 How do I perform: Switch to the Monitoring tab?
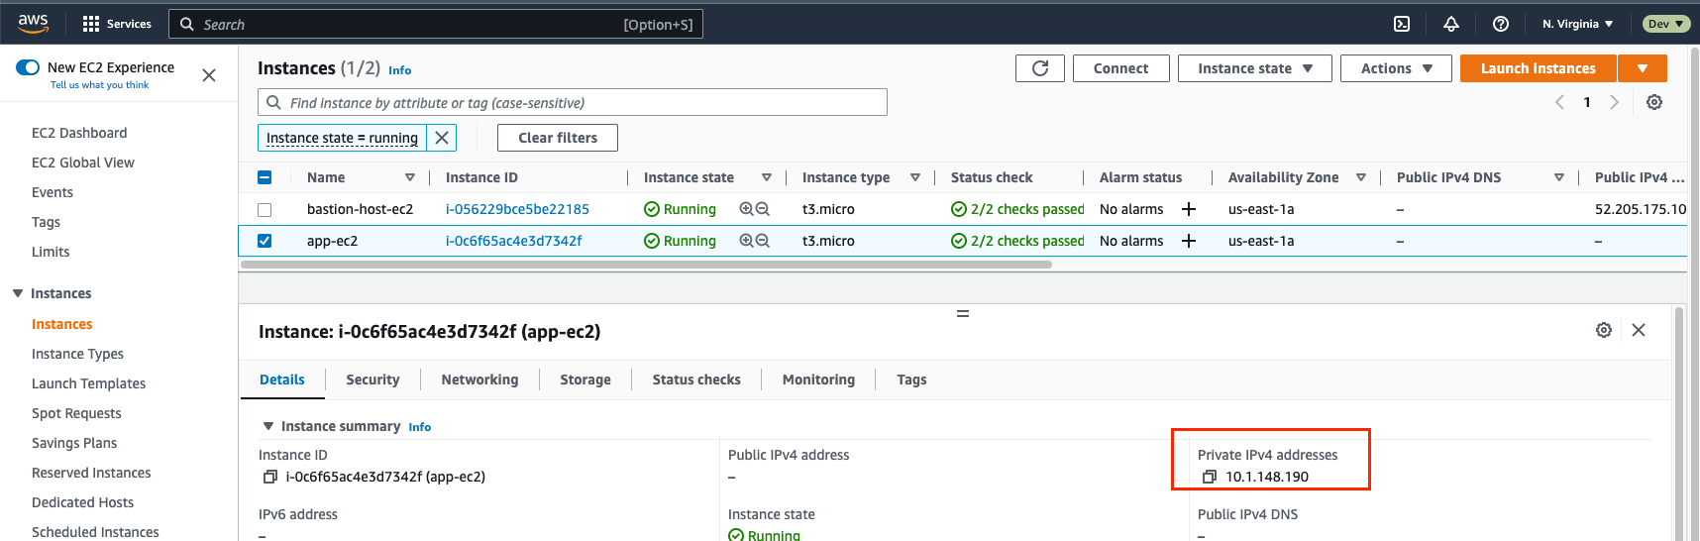coord(818,379)
